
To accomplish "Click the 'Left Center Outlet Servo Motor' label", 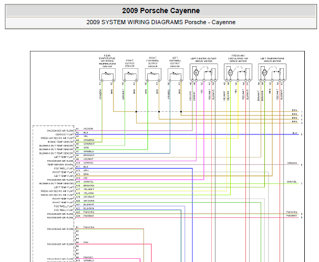I will [x=203, y=60].
